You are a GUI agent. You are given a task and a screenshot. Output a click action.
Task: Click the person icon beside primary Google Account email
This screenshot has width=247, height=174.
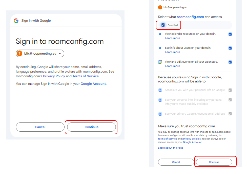pyautogui.click(x=160, y=114)
